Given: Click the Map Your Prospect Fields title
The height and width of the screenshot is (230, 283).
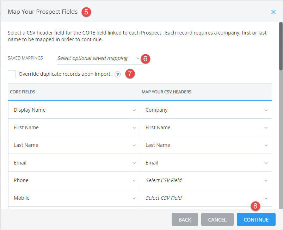Looking at the screenshot, I should point(43,12).
